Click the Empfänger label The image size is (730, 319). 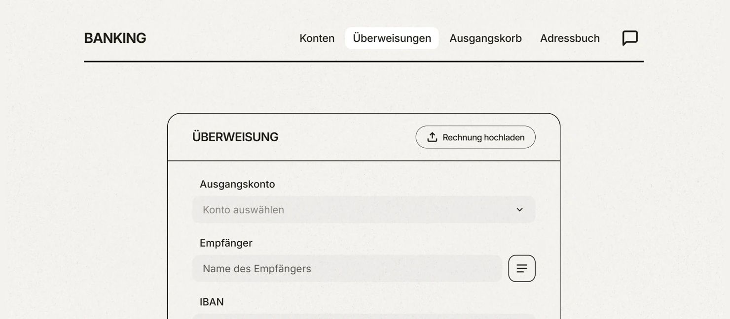226,243
